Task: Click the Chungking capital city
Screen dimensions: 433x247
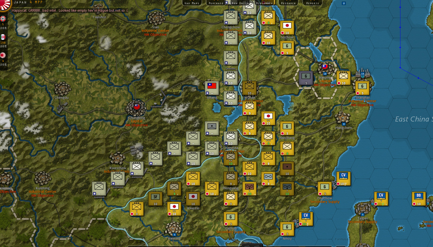Action: click(x=136, y=108)
